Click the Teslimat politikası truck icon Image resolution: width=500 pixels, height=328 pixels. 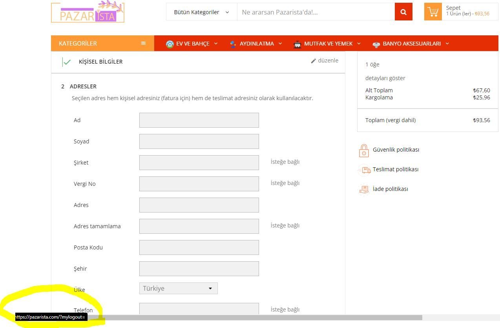pos(365,170)
